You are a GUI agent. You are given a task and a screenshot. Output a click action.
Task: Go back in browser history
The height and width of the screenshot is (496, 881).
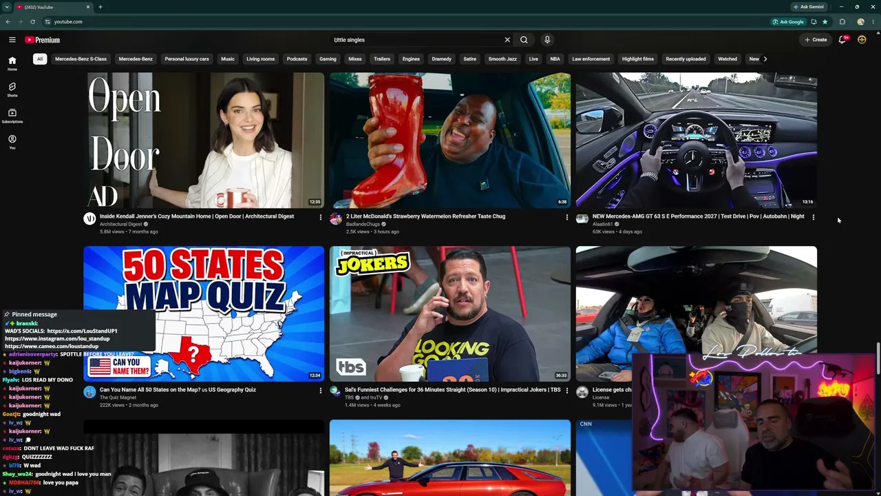(8, 21)
